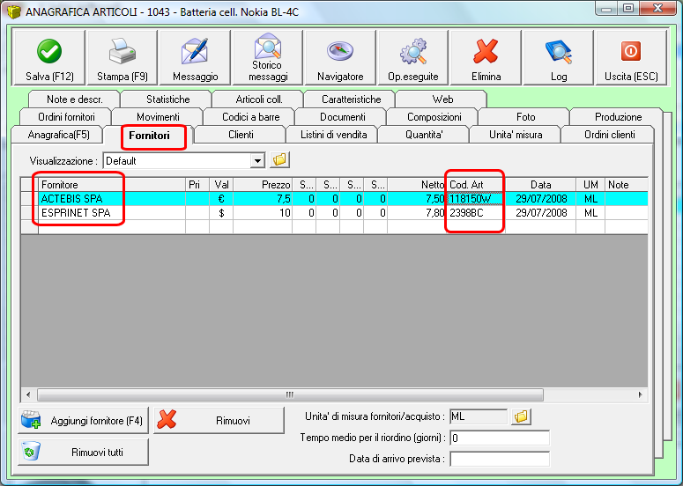This screenshot has width=683, height=486.
Task: Open the Web tab
Action: 442,99
